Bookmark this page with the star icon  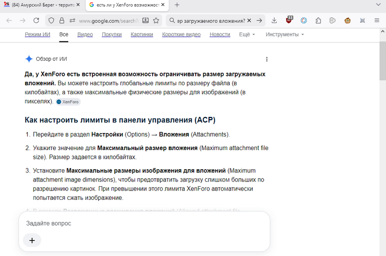(156, 20)
